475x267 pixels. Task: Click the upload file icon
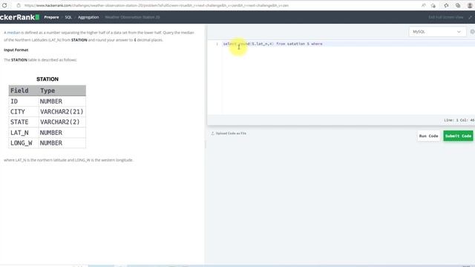tap(213, 133)
